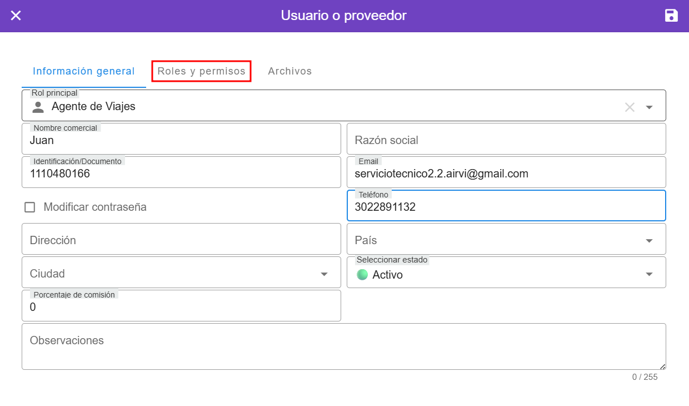Viewport: 689px width, 406px height.
Task: Click the Identificación/Documento field
Action: coord(181,174)
